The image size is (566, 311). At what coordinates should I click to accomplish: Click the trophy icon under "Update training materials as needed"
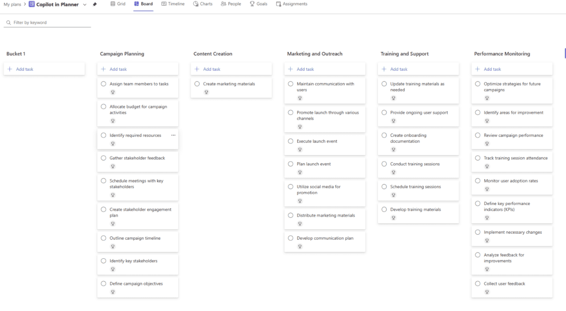pyautogui.click(x=393, y=98)
